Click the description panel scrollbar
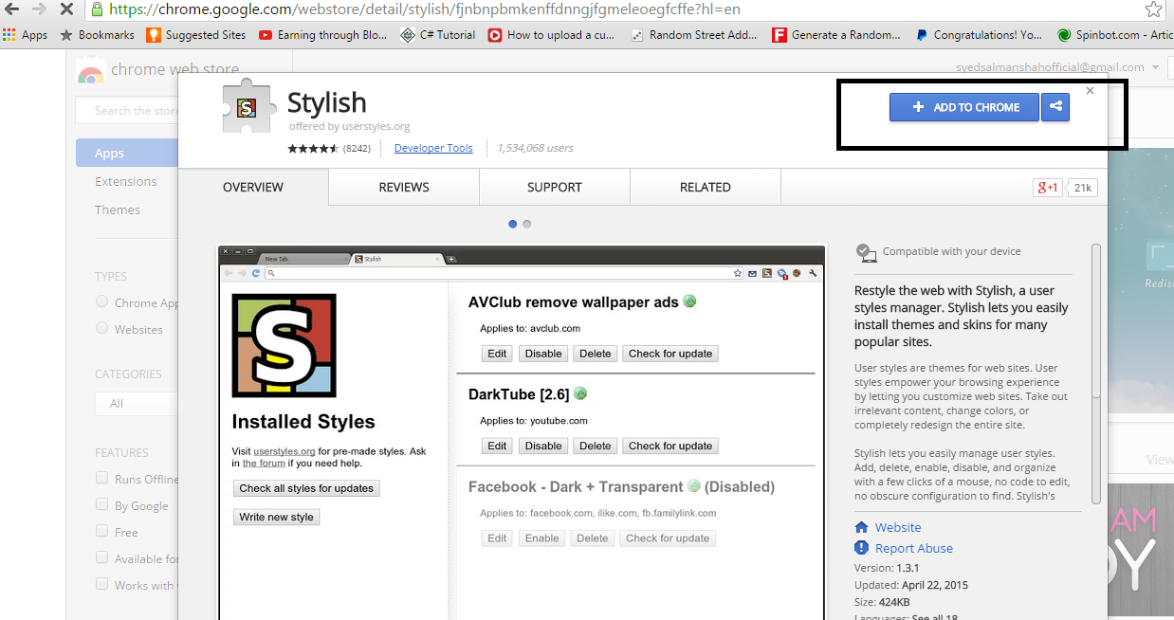This screenshot has height=620, width=1174. pyautogui.click(x=1096, y=374)
